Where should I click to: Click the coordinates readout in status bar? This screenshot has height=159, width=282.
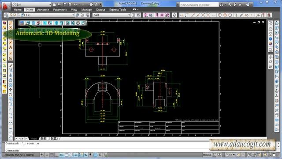click(19, 155)
